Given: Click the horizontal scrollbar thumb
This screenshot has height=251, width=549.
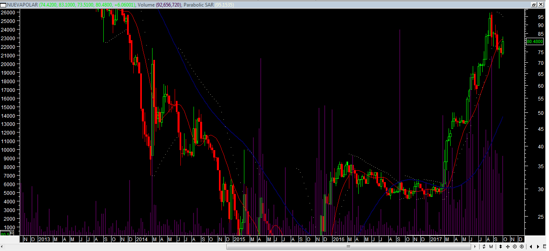Looking at the screenshot, I should coord(349,246).
